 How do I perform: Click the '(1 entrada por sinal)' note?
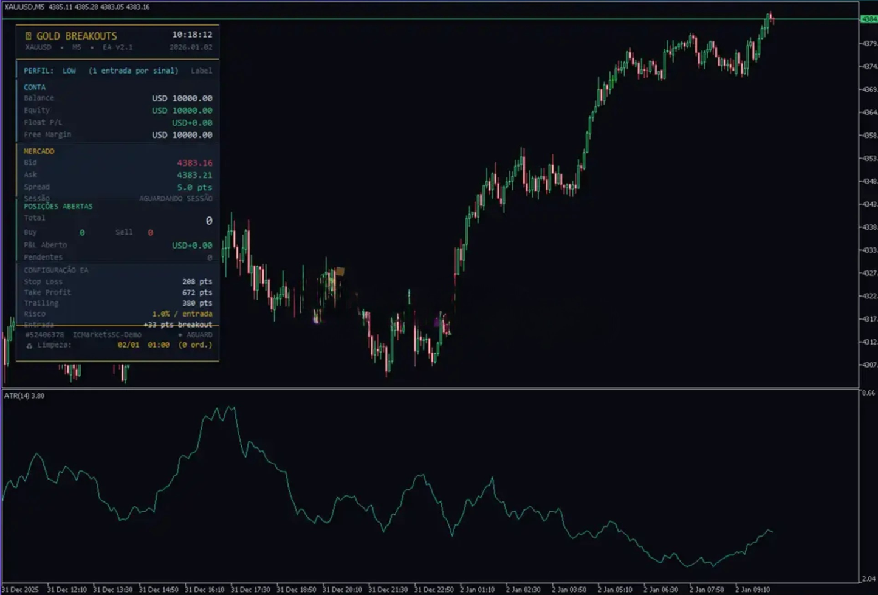[134, 71]
